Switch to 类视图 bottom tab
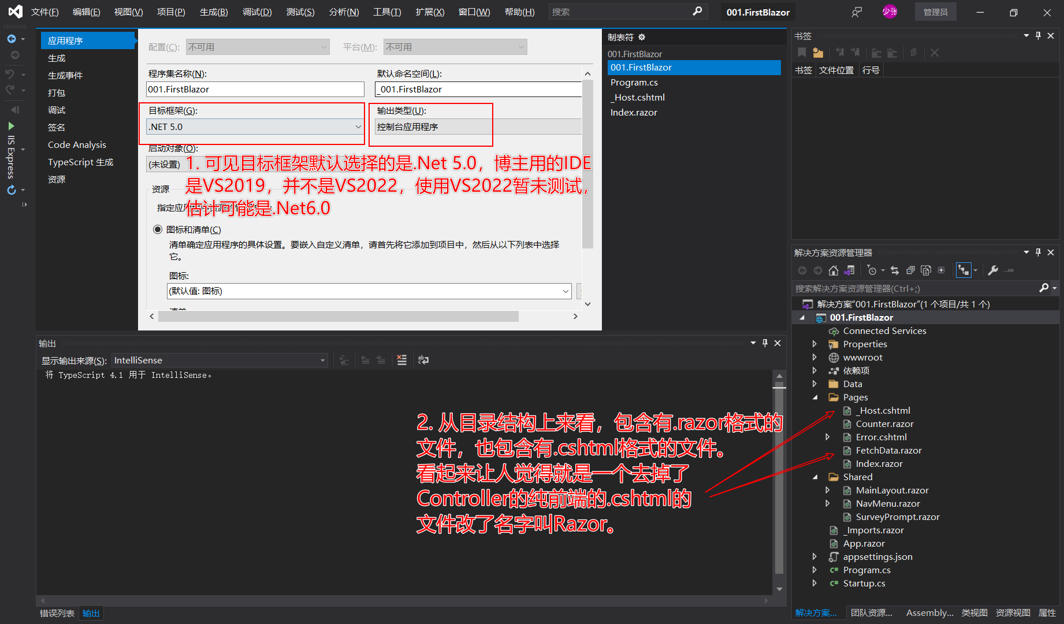Screen dimensions: 1064x624 click(974, 612)
